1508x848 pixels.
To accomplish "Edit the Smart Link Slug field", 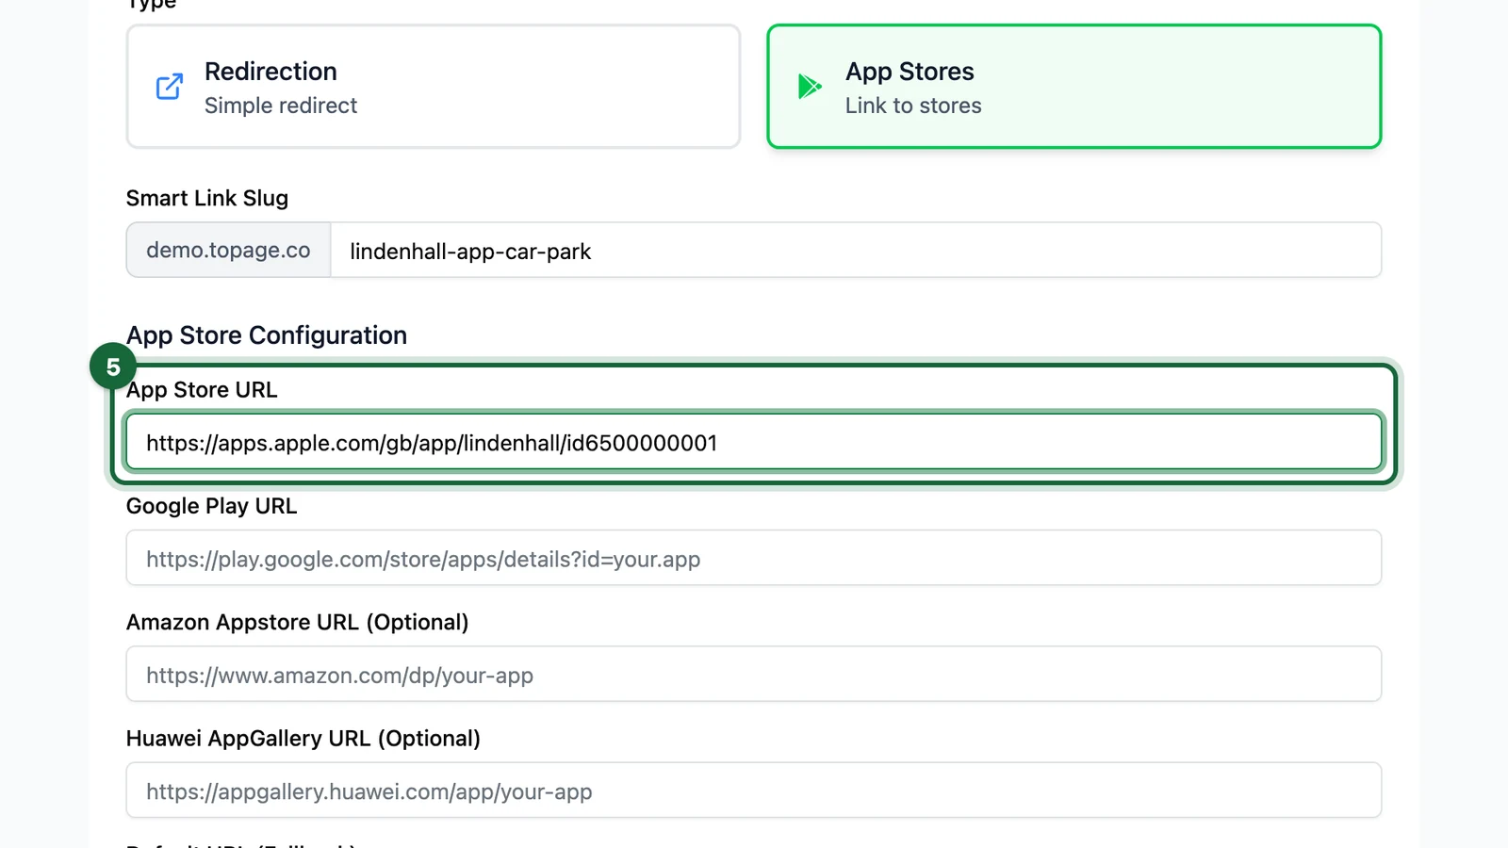I will pos(856,251).
